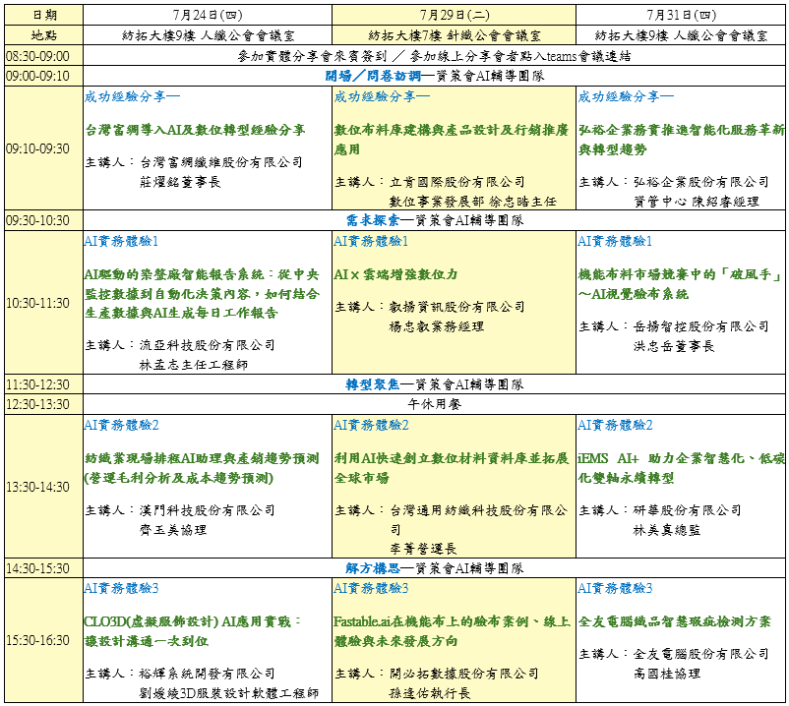Click speaker '高國桂協理'
This screenshot has height=706, width=789.
coord(667,674)
